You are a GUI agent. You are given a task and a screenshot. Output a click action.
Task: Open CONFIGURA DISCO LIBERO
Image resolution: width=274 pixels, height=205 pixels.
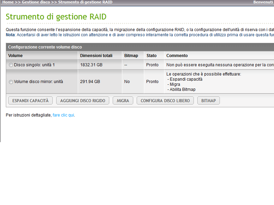(165, 100)
